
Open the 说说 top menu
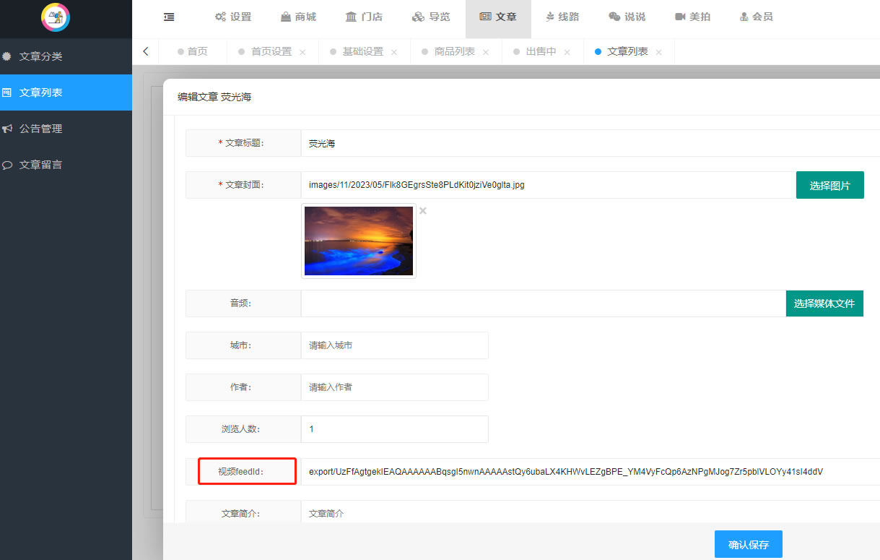[627, 17]
